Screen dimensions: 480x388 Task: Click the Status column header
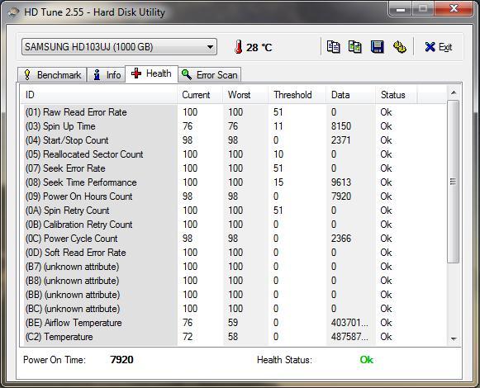(x=396, y=95)
